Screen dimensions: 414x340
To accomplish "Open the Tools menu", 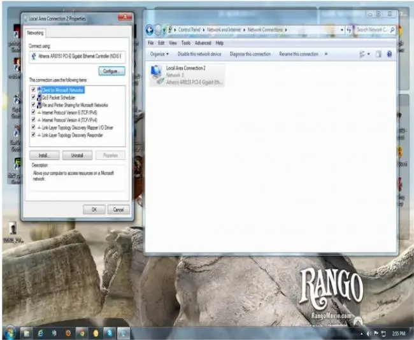I will [x=186, y=43].
